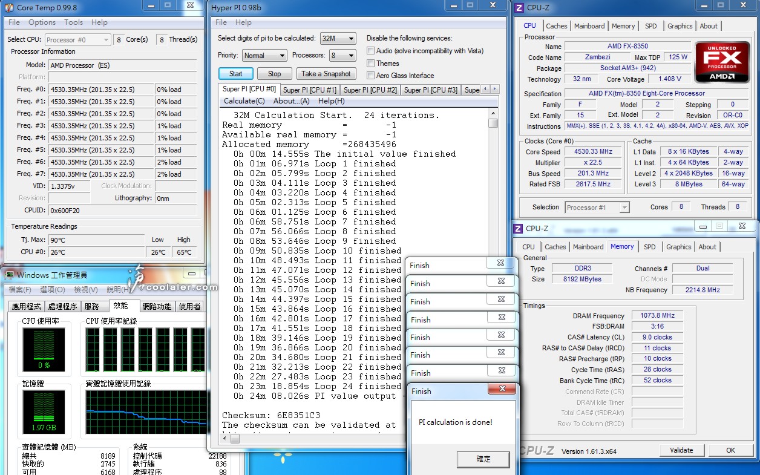Open Hyper PI File menu

pyautogui.click(x=221, y=22)
